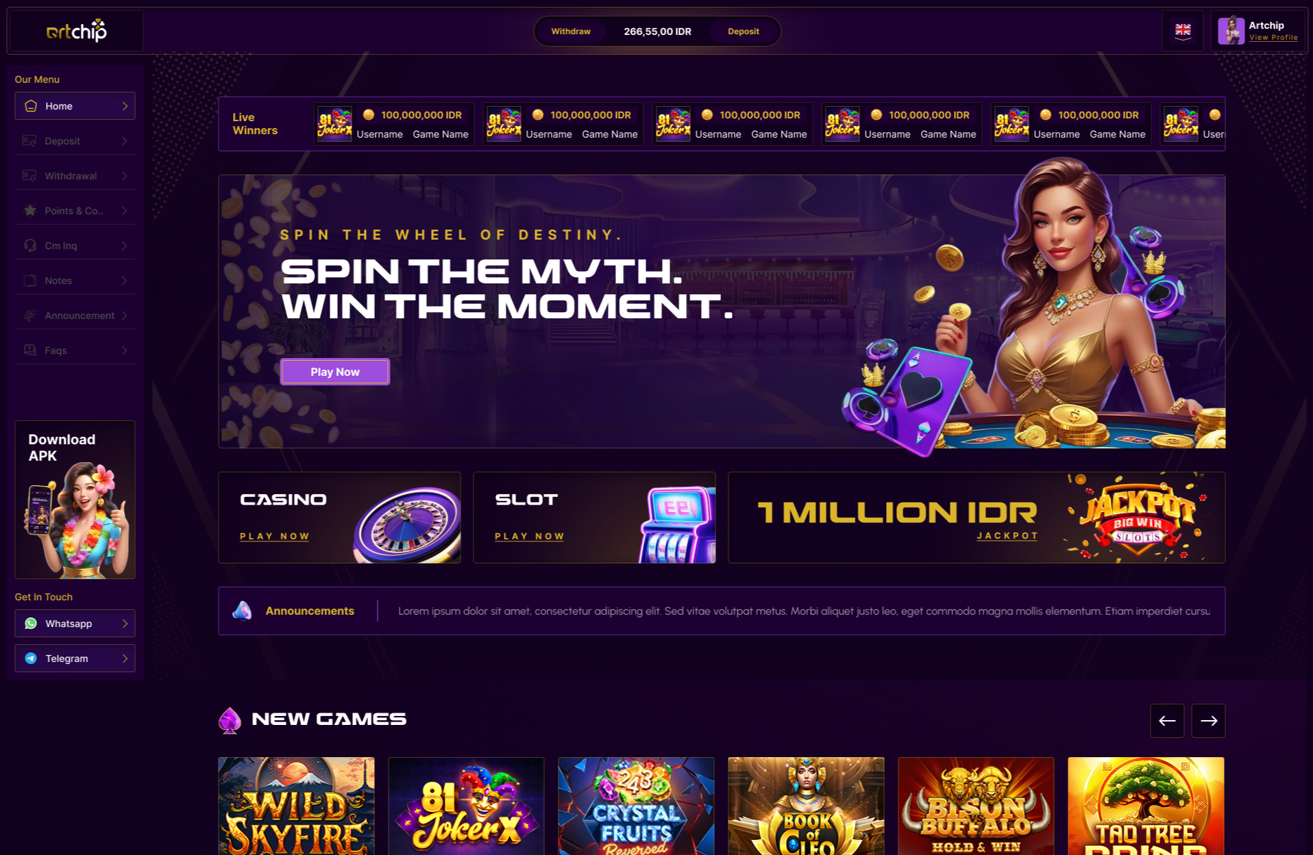This screenshot has width=1313, height=855.
Task: Click the next arrow in New Games
Action: coord(1208,721)
